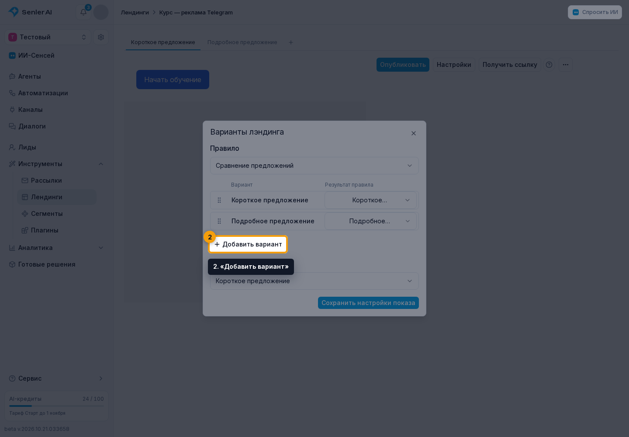Grab drag handle of Подробное предложение row

point(219,221)
